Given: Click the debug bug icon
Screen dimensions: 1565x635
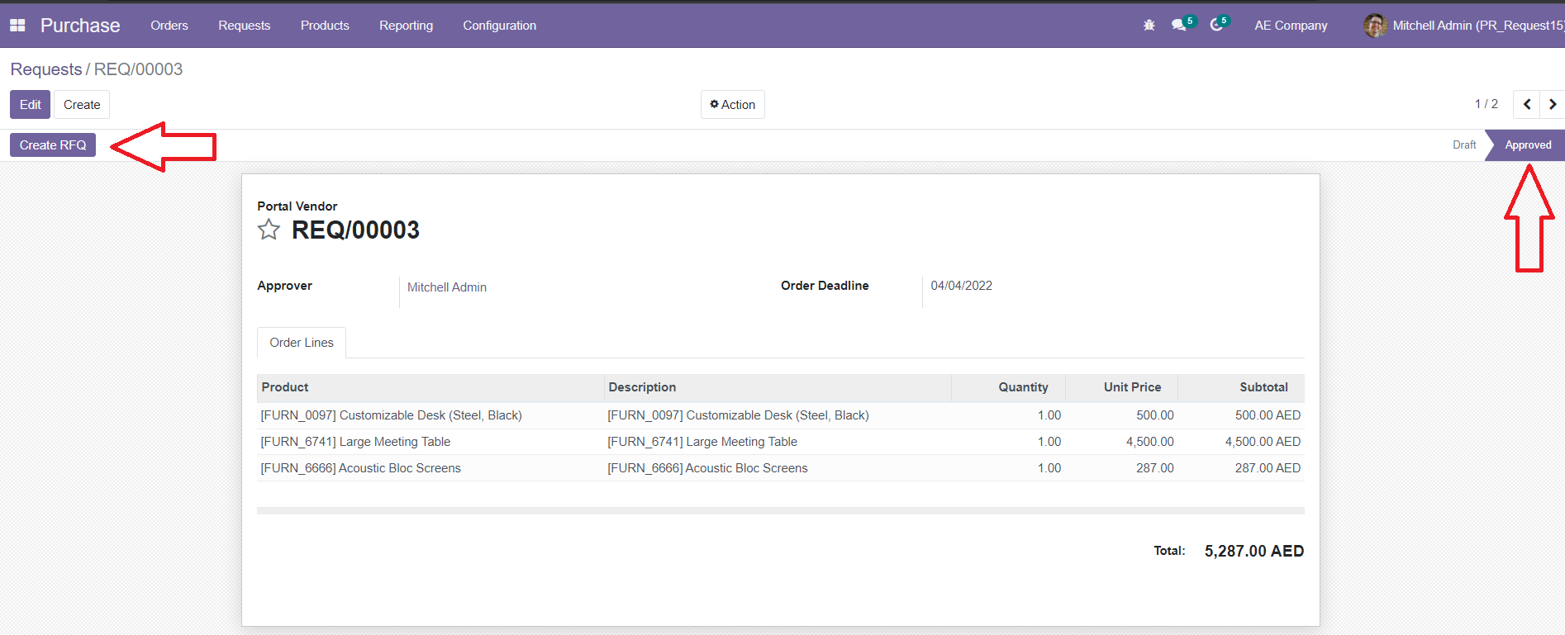Looking at the screenshot, I should coord(1149,26).
